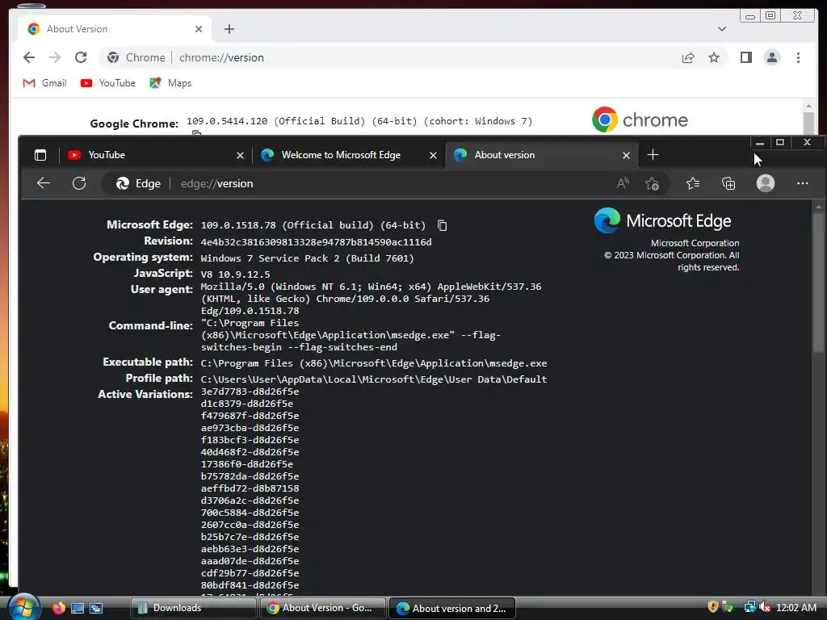Click the msedge.exe executable path text
827x620 pixels.
(x=373, y=363)
